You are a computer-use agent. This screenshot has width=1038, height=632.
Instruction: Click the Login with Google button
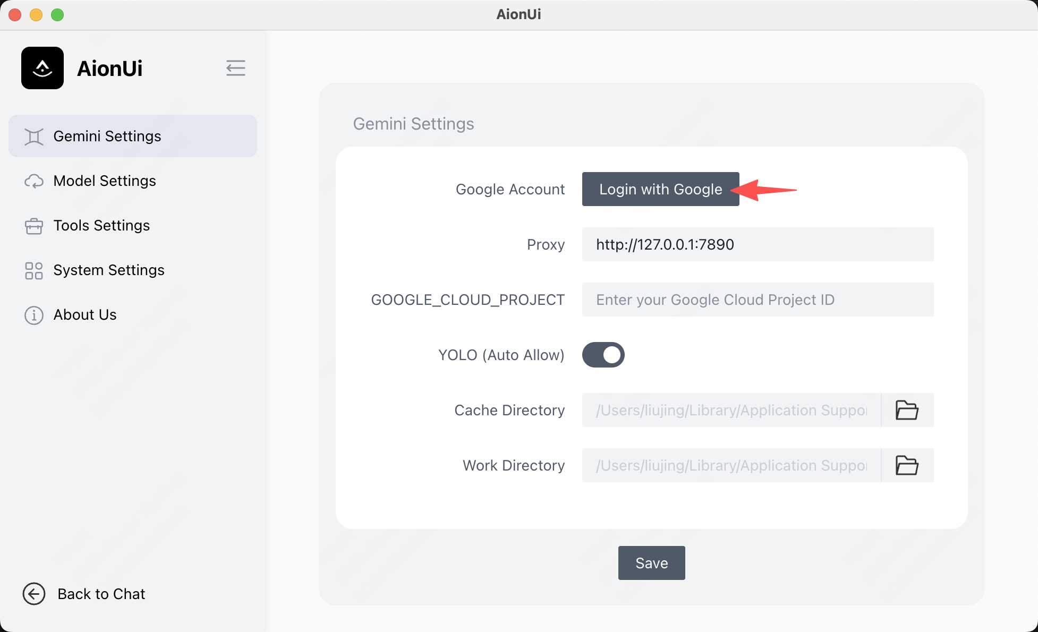click(660, 189)
